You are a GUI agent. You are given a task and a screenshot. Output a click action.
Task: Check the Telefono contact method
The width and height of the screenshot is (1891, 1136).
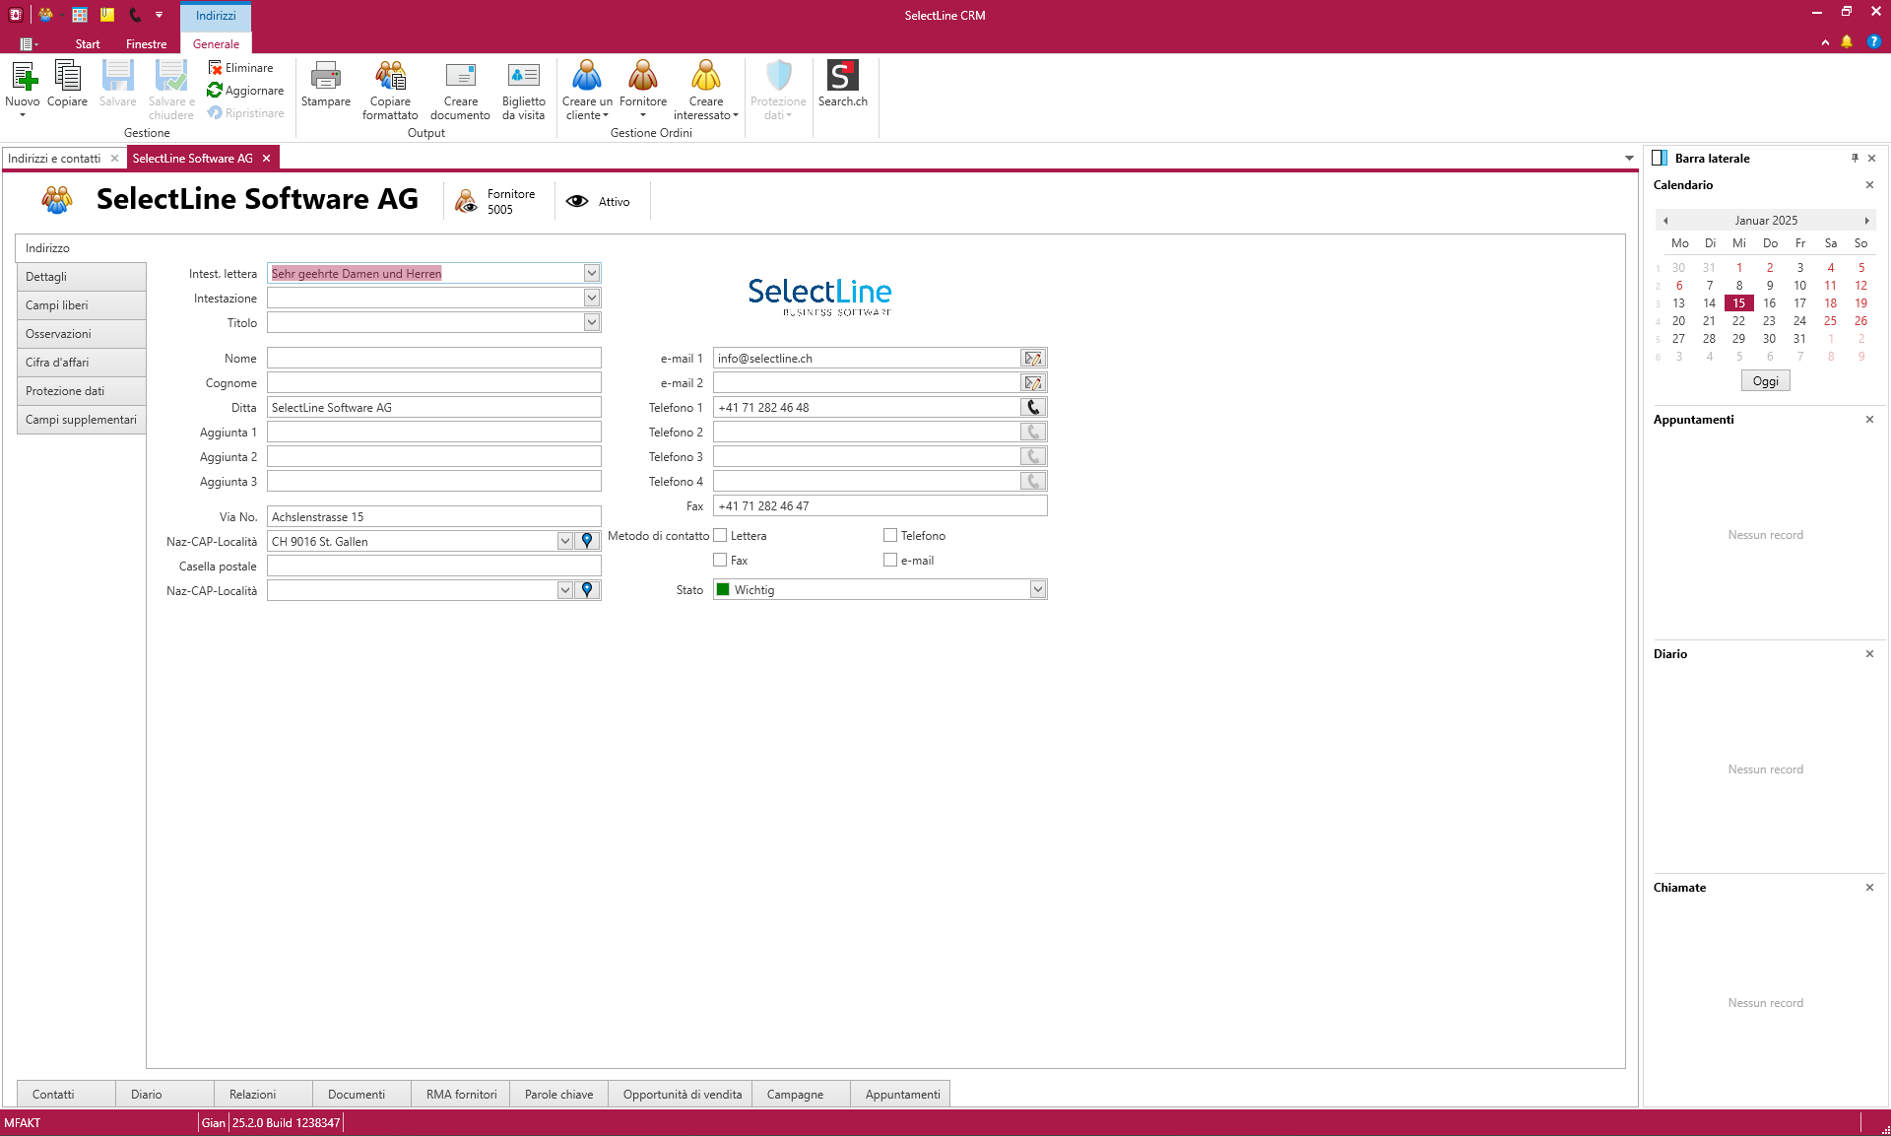point(890,535)
